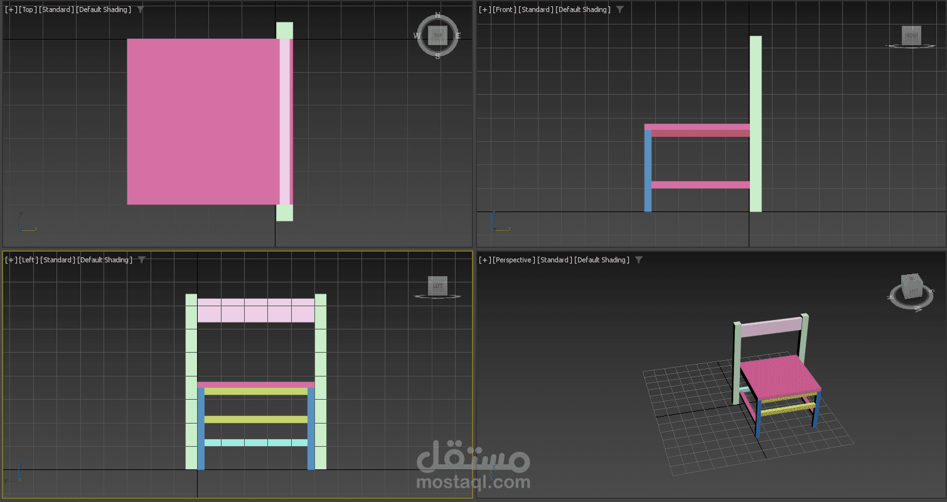Viewport: 947px width, 502px height.
Task: Click the ViewCube in the Left viewport
Action: [437, 286]
